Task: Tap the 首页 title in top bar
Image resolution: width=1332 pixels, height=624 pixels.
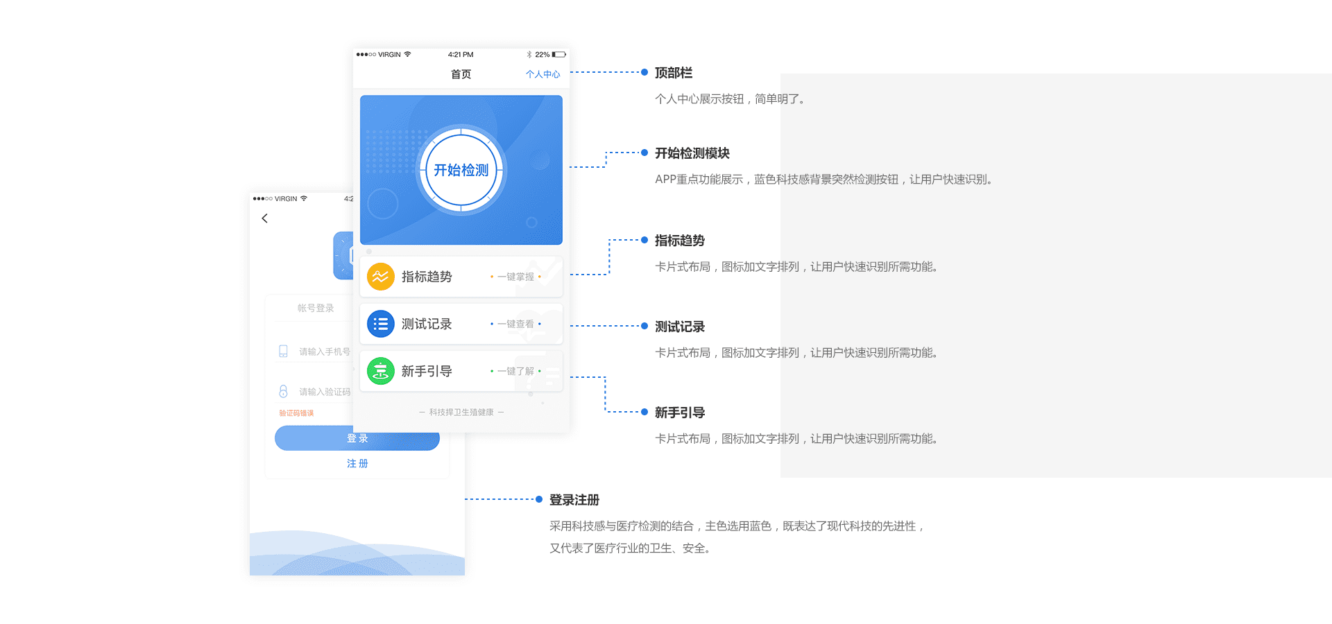Action: [461, 74]
